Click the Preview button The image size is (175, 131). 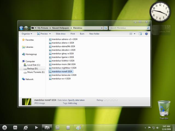[42, 34]
